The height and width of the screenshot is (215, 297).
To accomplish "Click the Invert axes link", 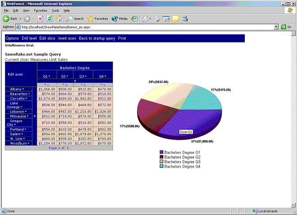I will click(x=67, y=38).
